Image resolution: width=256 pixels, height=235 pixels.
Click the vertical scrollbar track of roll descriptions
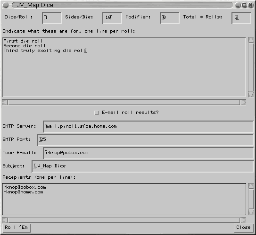[x=251, y=67]
